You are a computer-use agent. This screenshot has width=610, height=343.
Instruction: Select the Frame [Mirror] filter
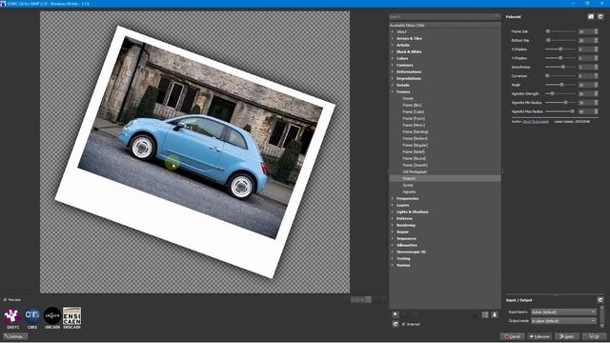(x=414, y=125)
